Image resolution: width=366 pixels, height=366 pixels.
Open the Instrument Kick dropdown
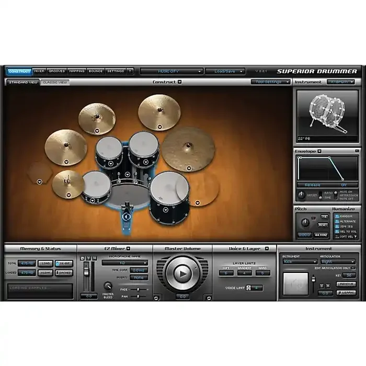tap(300, 261)
